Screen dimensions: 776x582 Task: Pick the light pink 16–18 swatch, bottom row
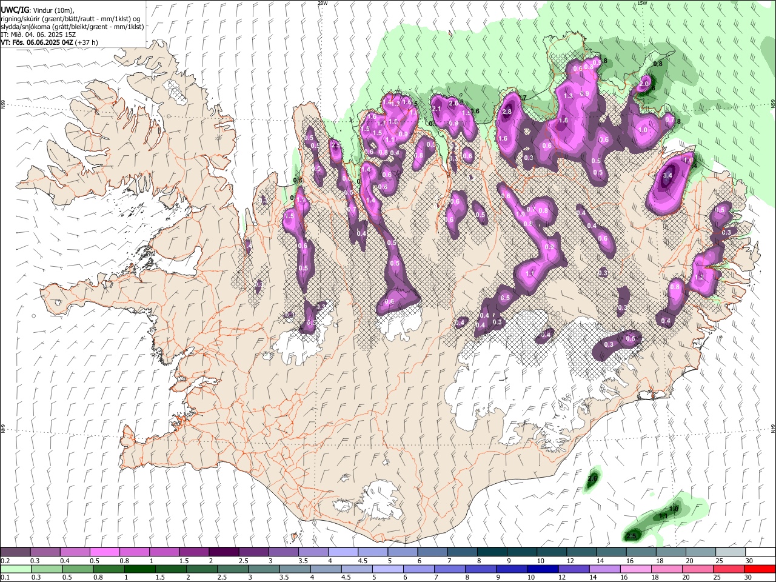[x=636, y=569]
